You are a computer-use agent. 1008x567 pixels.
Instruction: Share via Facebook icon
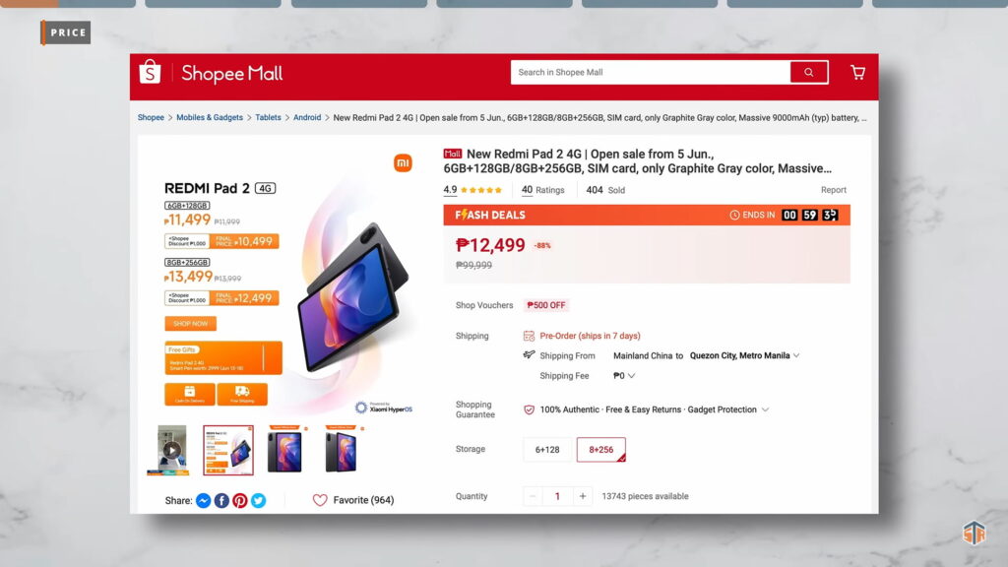click(x=221, y=500)
